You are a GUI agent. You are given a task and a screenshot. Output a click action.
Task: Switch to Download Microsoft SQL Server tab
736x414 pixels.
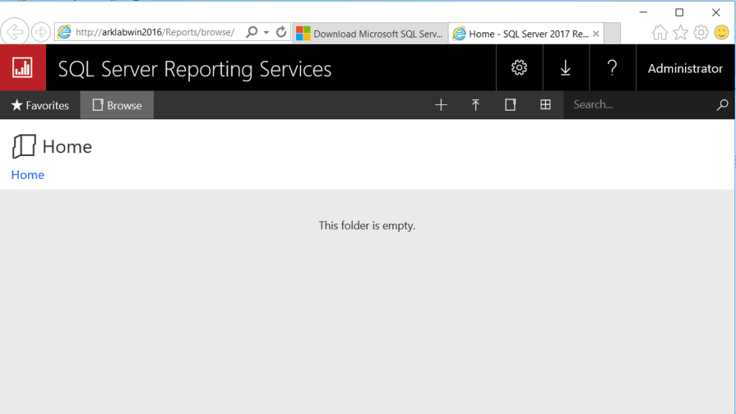pyautogui.click(x=370, y=33)
